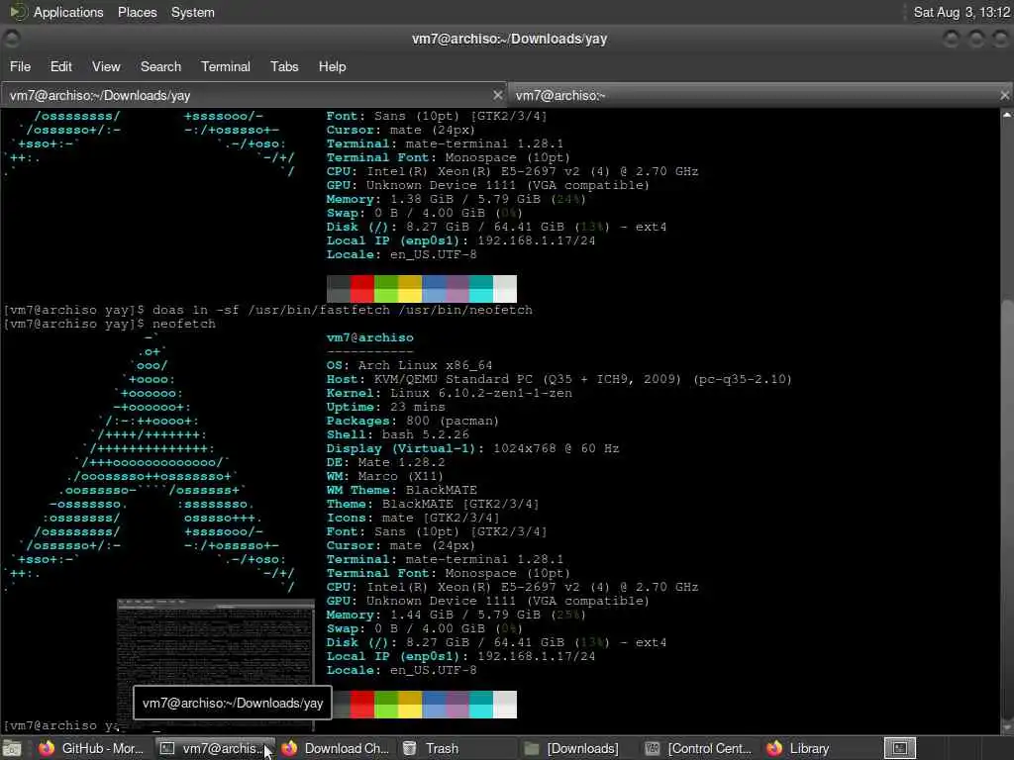Click the 'WM Theme: BlackMATE' line
The image size is (1014, 760).
401,491
